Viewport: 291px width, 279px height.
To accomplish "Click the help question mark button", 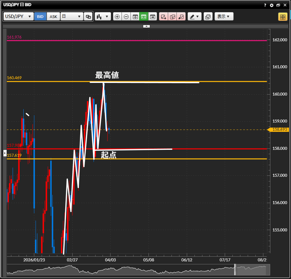I will [x=265, y=5].
